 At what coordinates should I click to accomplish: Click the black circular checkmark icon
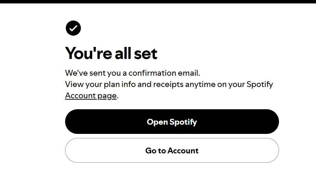(x=73, y=28)
